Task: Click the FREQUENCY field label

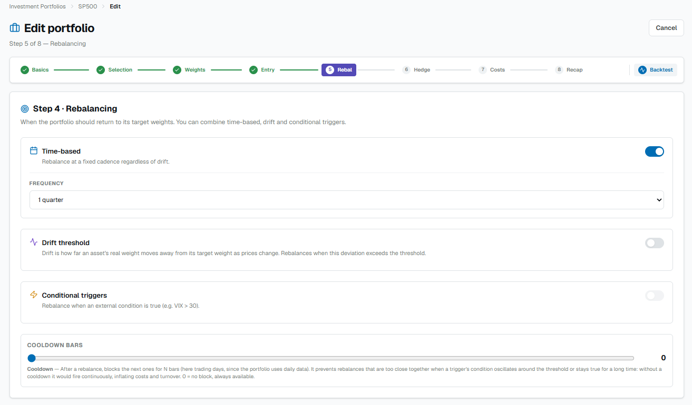Action: pos(46,184)
